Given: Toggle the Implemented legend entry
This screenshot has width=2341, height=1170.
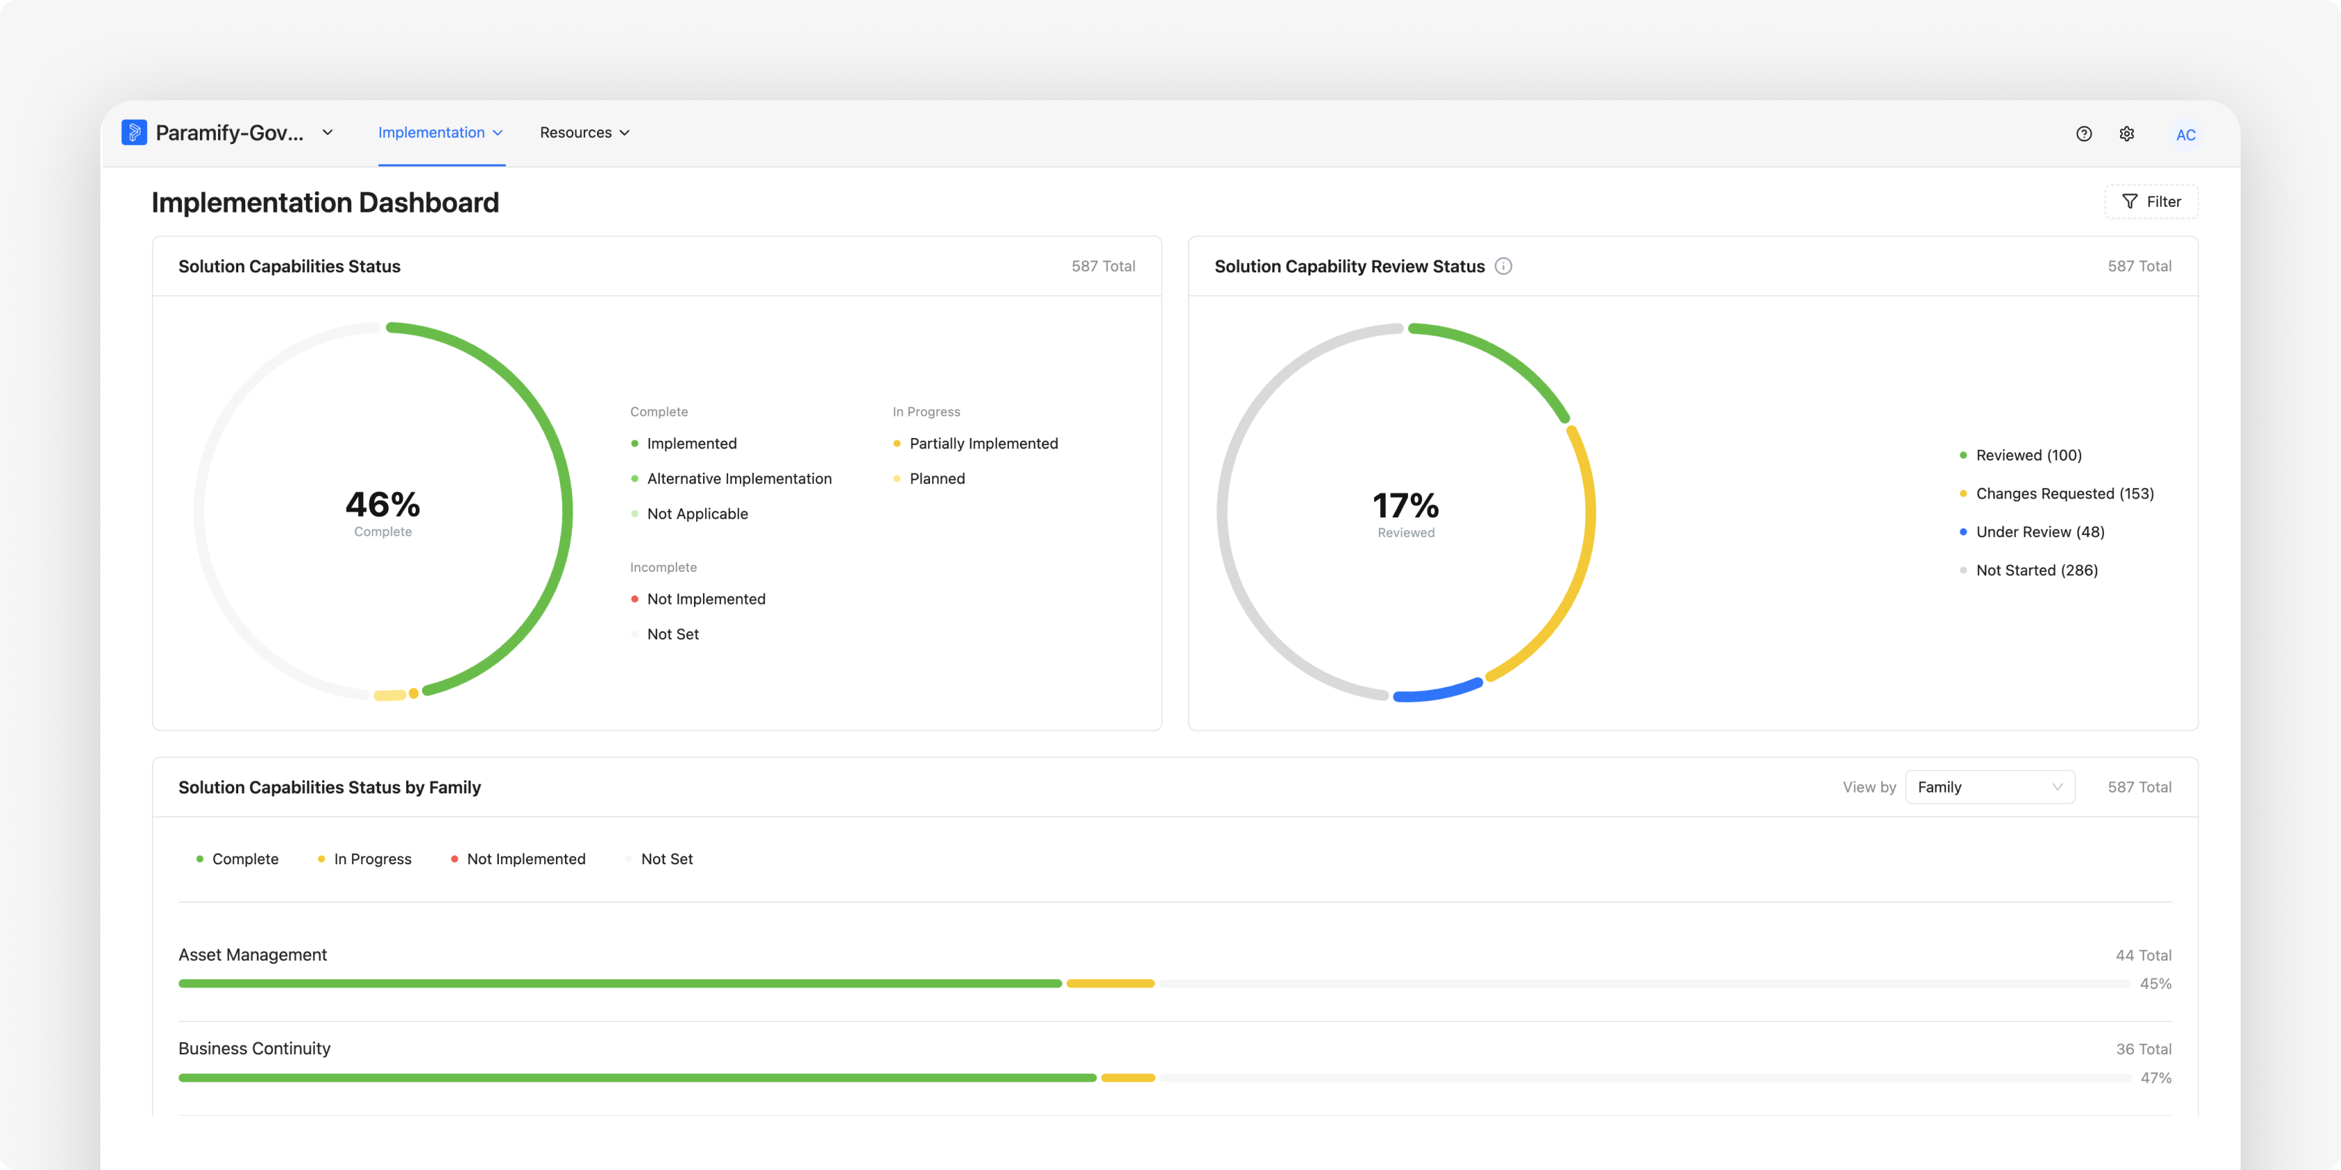Looking at the screenshot, I should (683, 444).
